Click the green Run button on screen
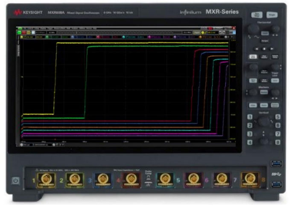Screen dimensions: 298x206 (x=19, y=33)
